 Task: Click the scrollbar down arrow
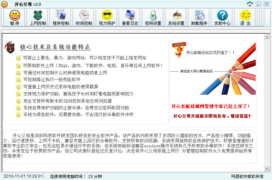pyautogui.click(x=267, y=169)
